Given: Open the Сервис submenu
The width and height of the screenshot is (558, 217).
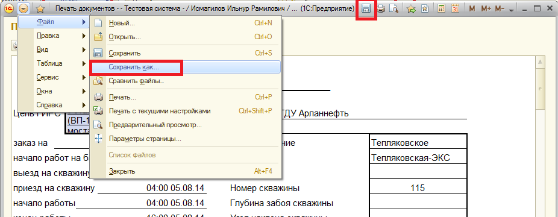Looking at the screenshot, I should [x=53, y=77].
